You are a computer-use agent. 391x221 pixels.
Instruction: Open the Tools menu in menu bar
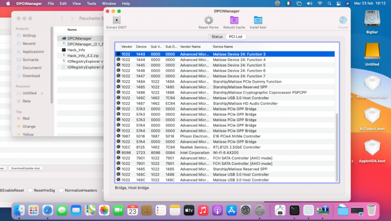tap(91, 3)
